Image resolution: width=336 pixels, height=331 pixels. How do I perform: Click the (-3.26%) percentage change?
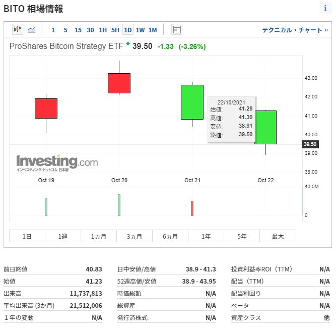coord(192,46)
